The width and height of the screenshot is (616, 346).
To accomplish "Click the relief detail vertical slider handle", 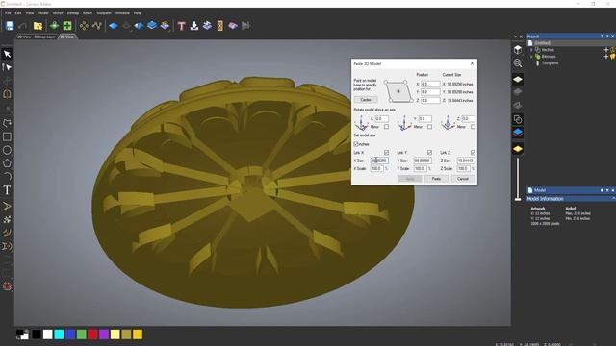I will tap(518, 199).
